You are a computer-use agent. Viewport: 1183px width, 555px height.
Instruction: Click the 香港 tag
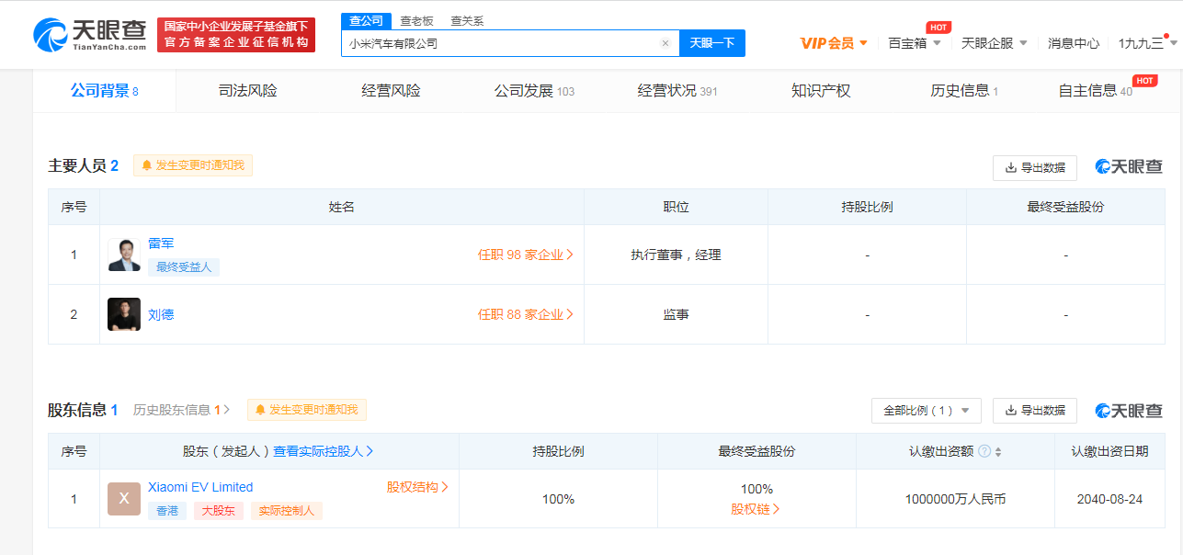[167, 511]
